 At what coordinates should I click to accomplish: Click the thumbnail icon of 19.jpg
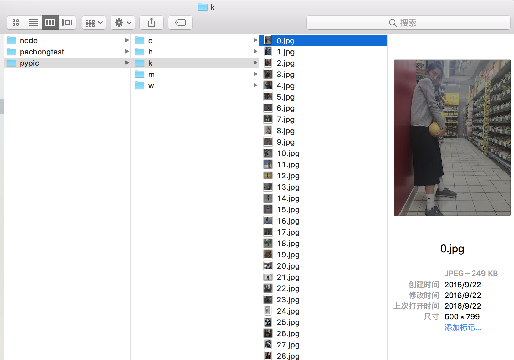(x=268, y=255)
